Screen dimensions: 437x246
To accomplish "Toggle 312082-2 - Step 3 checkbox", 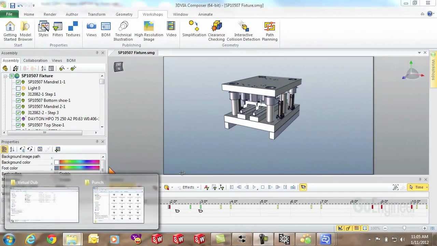I will [x=18, y=113].
